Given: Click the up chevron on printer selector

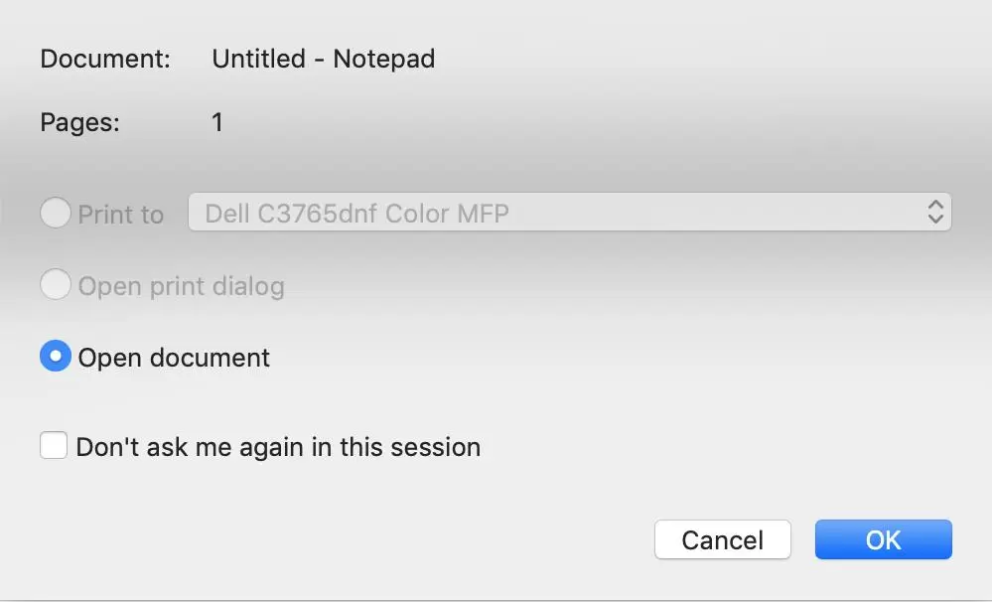Looking at the screenshot, I should click(934, 206).
